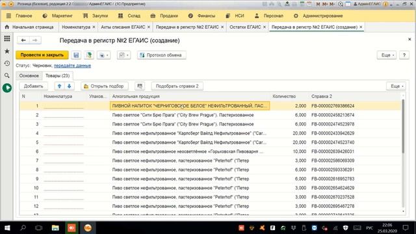Click Номенклатура field in row 4
Screen dimensions: 416x234
point(64,133)
